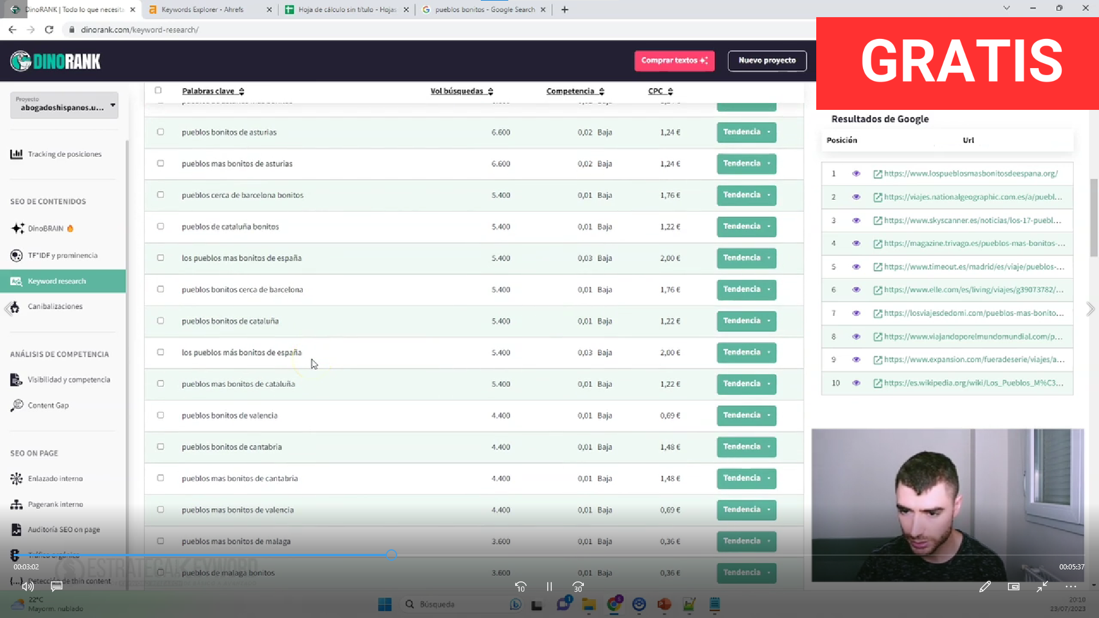This screenshot has height=618, width=1099.
Task: Click Comprar textos button
Action: click(674, 61)
